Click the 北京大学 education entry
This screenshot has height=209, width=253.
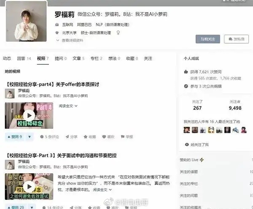(x=70, y=33)
